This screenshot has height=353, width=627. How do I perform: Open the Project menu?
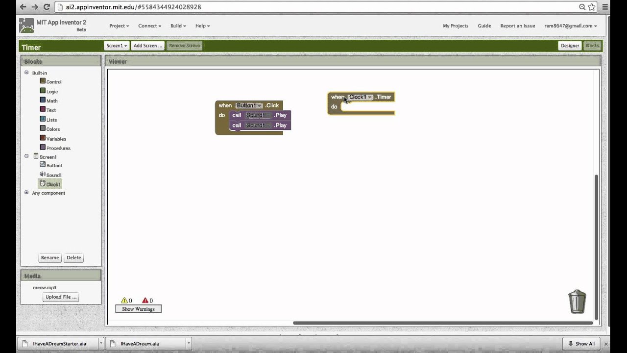(119, 25)
